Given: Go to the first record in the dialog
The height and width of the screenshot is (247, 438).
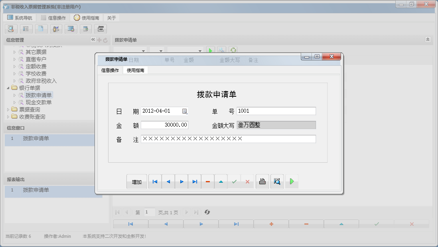Looking at the screenshot, I should pos(155,181).
